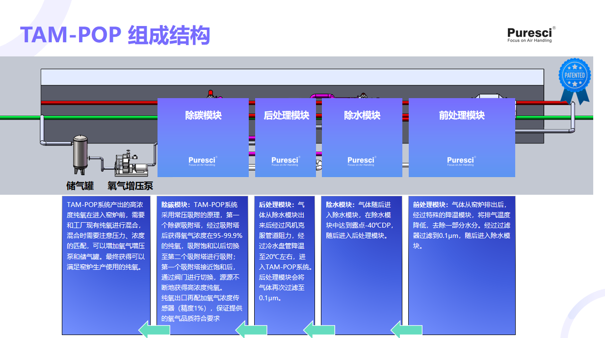
Task: Click the 前处理模块 description text box
Action: (462, 265)
